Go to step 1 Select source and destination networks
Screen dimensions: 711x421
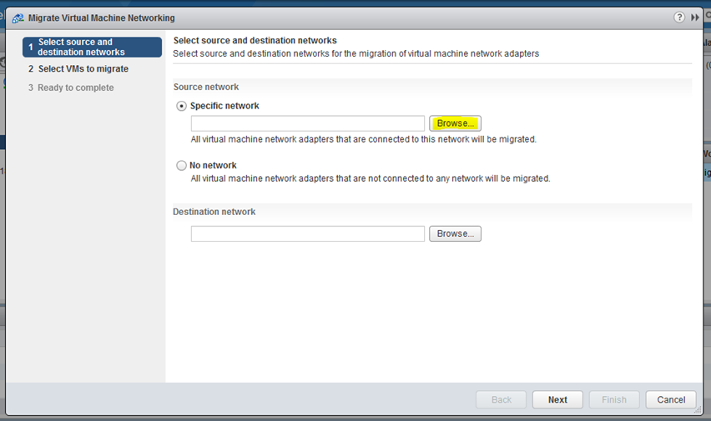click(x=92, y=48)
